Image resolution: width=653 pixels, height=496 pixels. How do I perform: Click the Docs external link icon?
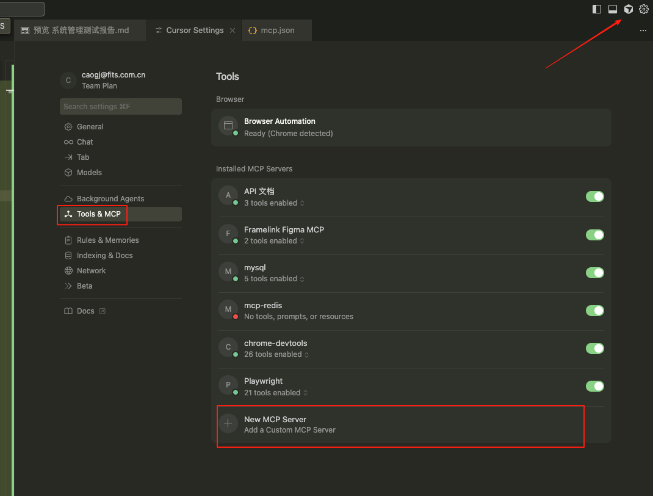click(x=103, y=311)
